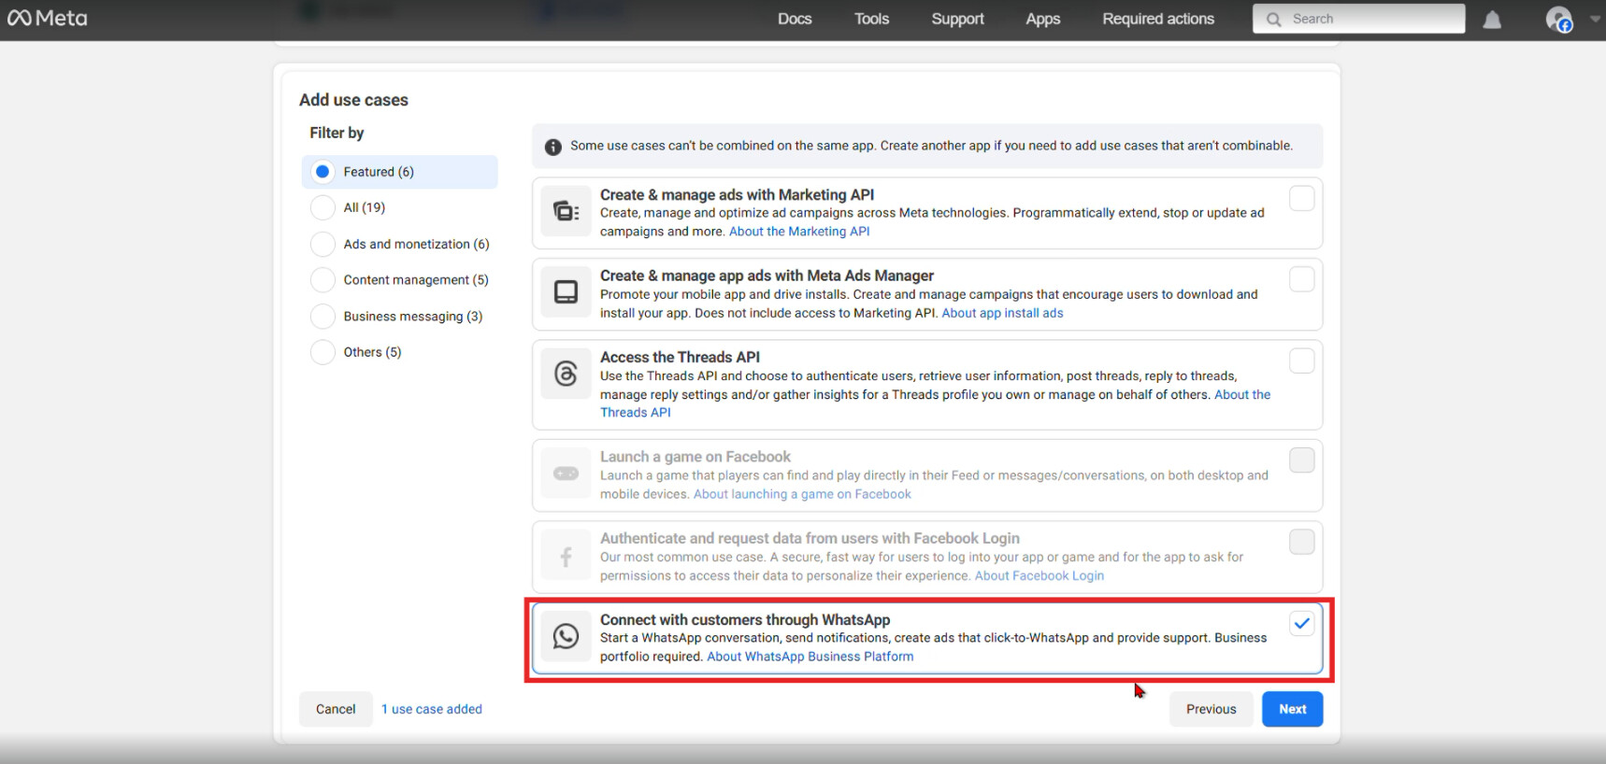Screen dimensions: 1606x764
Task: Check the Access the Threads API checkbox
Action: (x=1301, y=361)
